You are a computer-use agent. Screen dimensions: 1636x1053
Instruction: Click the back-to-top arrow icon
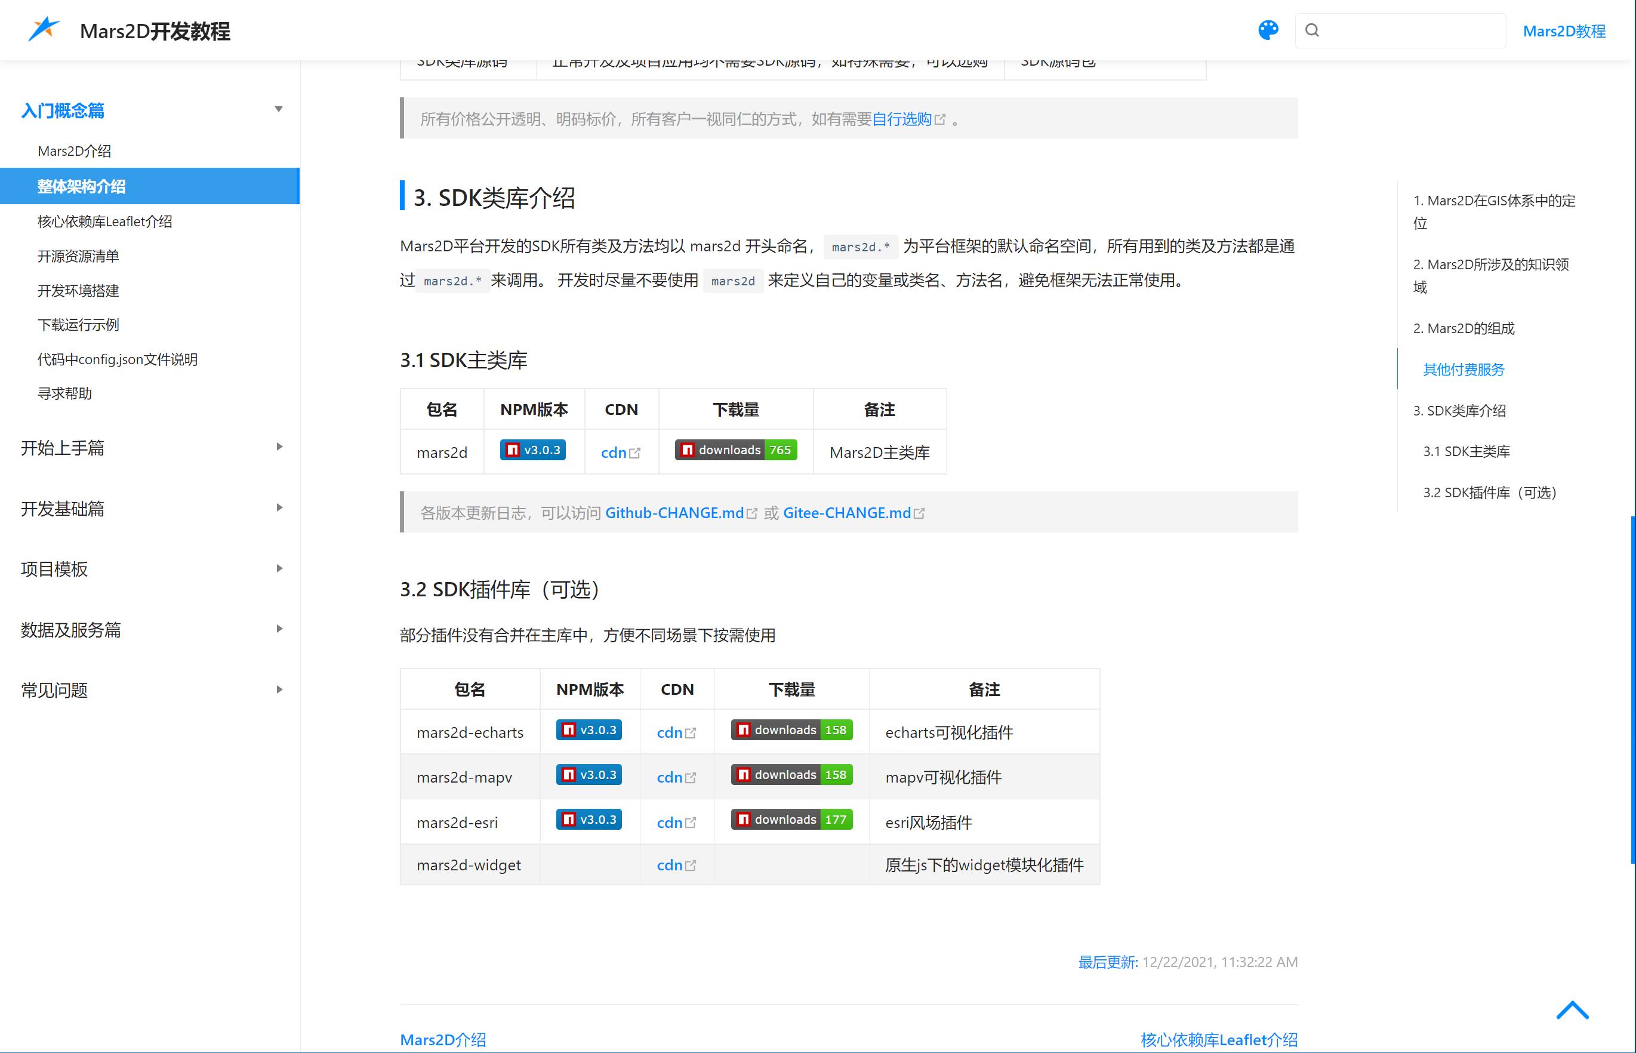(x=1572, y=1010)
